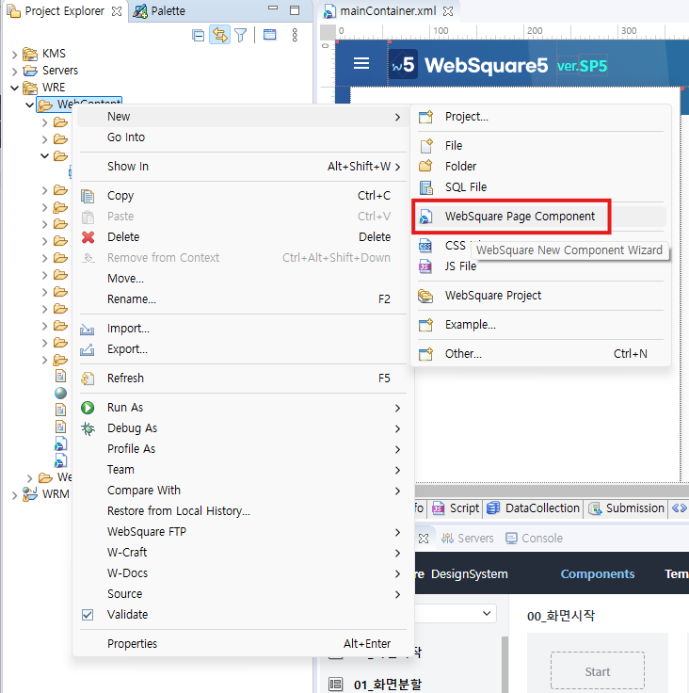Open the W-Docs submenu
The width and height of the screenshot is (689, 693).
click(241, 573)
